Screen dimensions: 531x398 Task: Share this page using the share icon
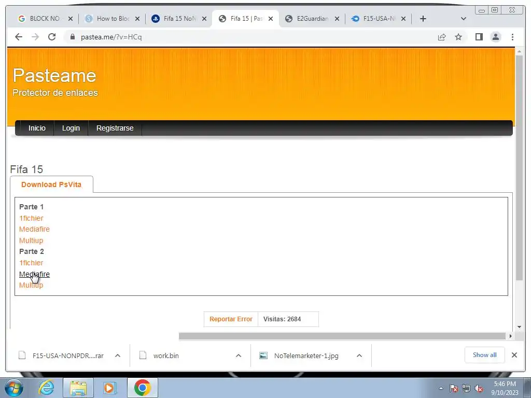(442, 37)
